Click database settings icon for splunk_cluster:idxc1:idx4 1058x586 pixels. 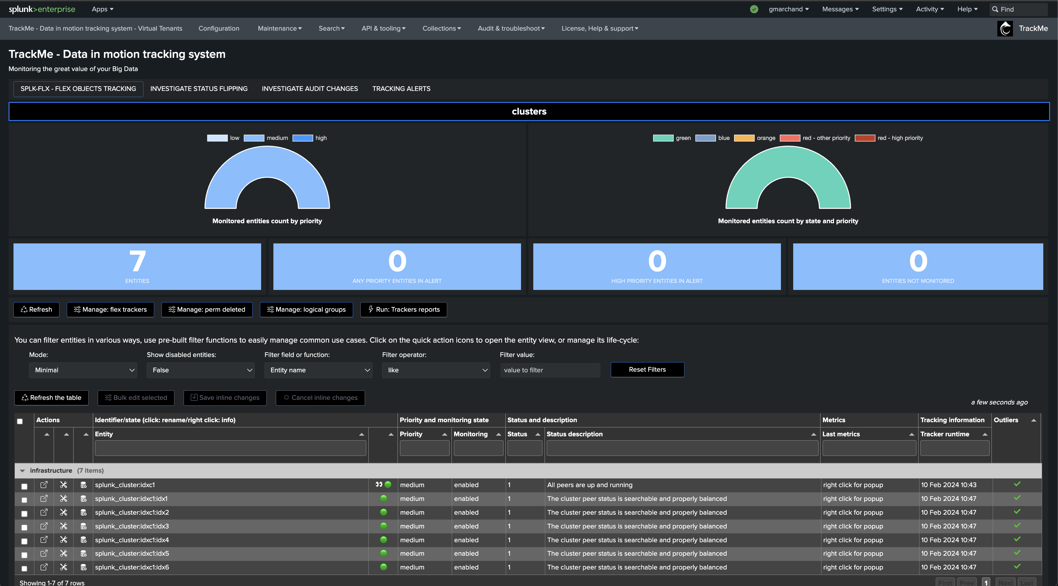point(83,540)
